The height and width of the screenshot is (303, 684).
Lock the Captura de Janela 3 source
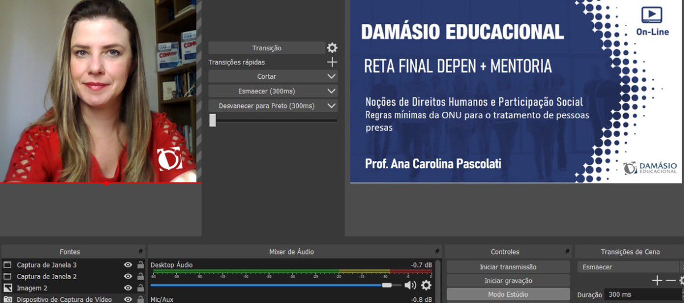click(140, 265)
